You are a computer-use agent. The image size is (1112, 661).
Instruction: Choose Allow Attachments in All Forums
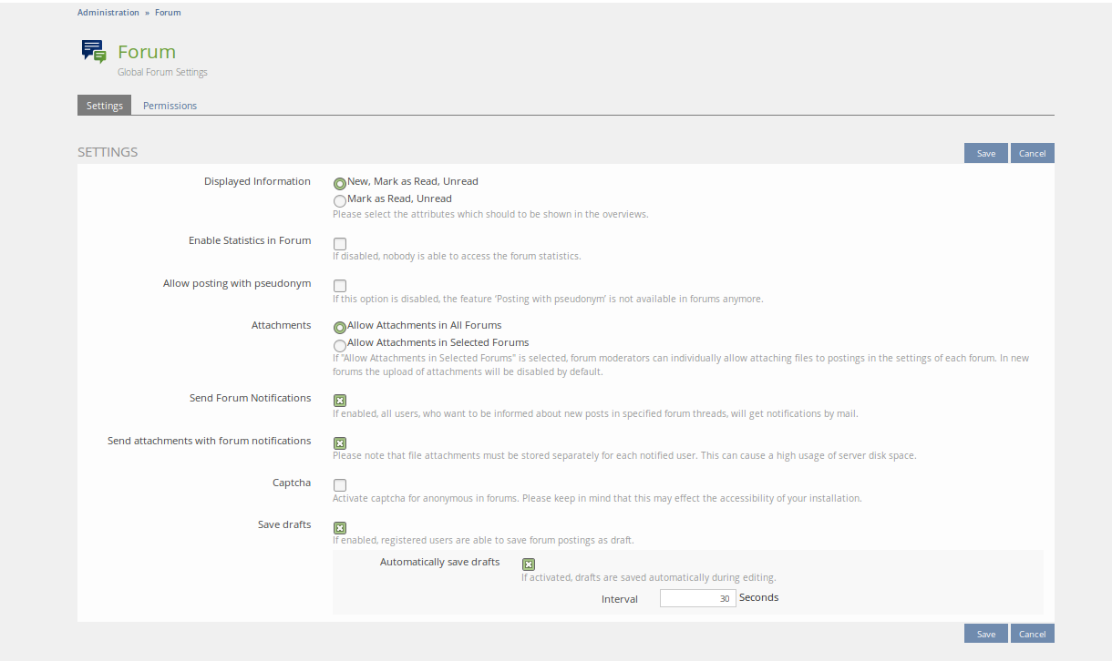tap(340, 327)
